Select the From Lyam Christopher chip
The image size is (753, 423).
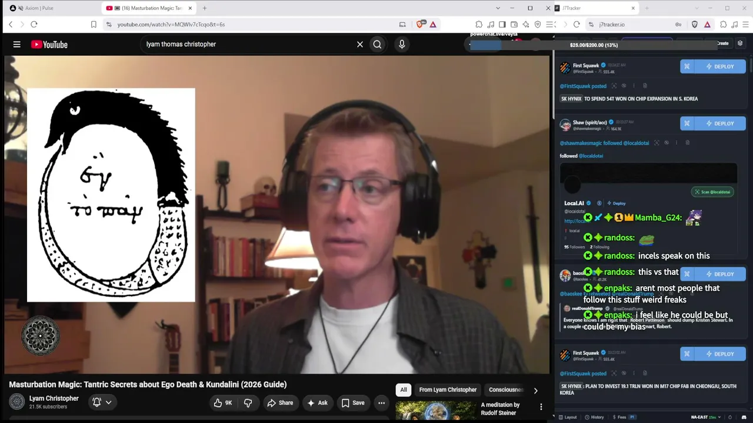pos(448,390)
